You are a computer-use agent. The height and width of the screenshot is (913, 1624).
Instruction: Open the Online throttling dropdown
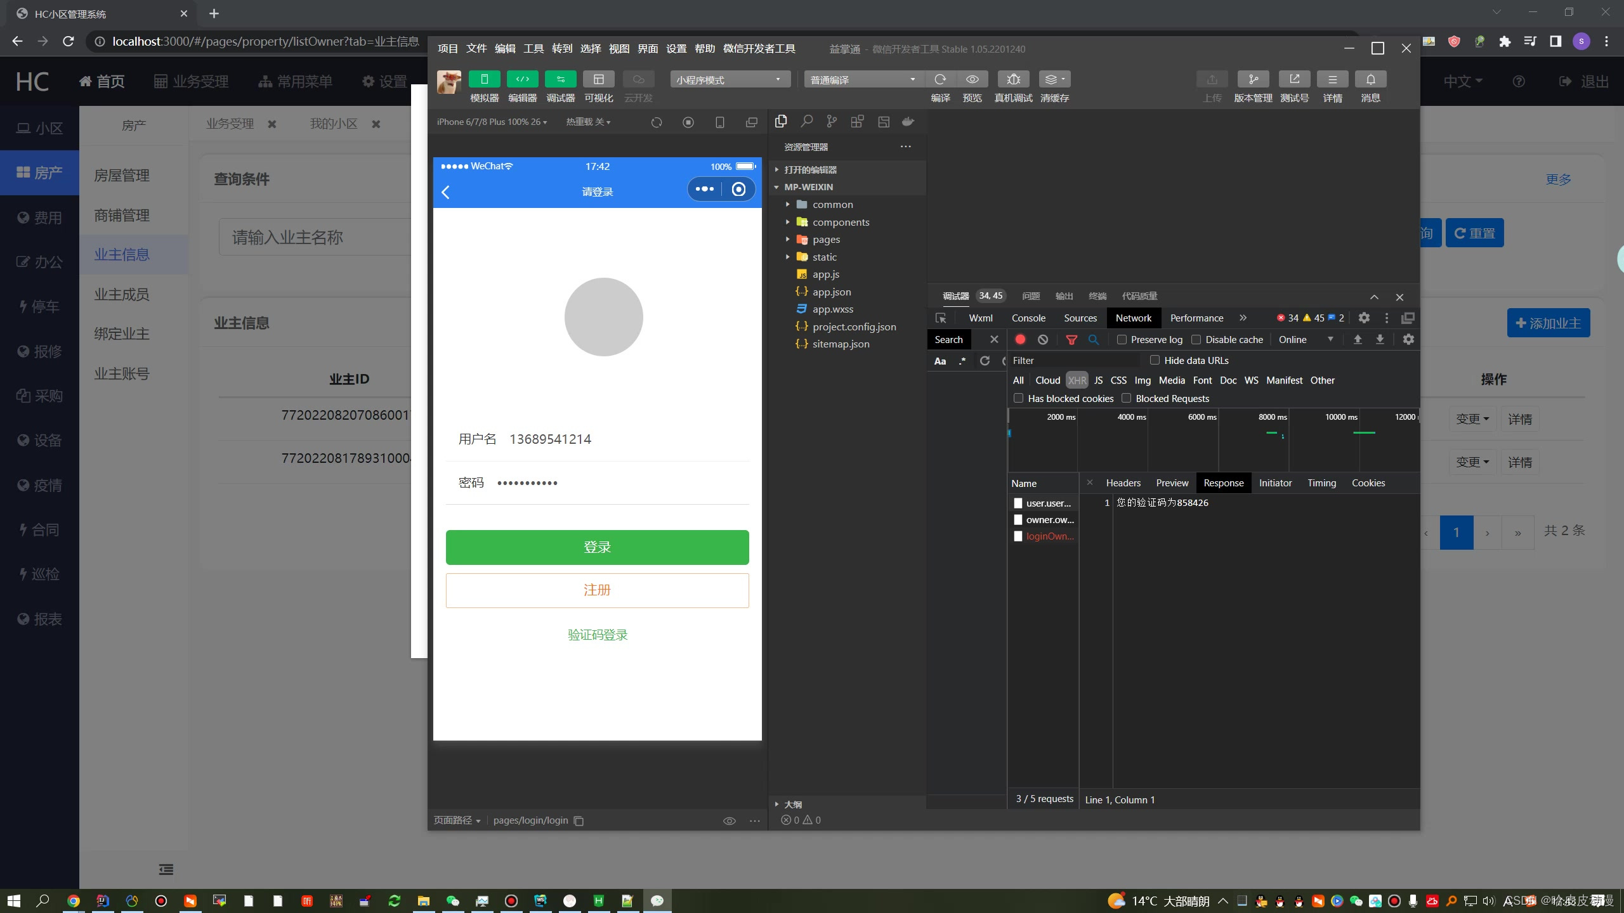click(1305, 340)
